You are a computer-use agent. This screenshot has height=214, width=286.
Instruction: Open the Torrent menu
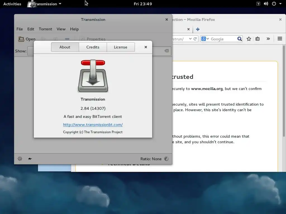[45, 29]
